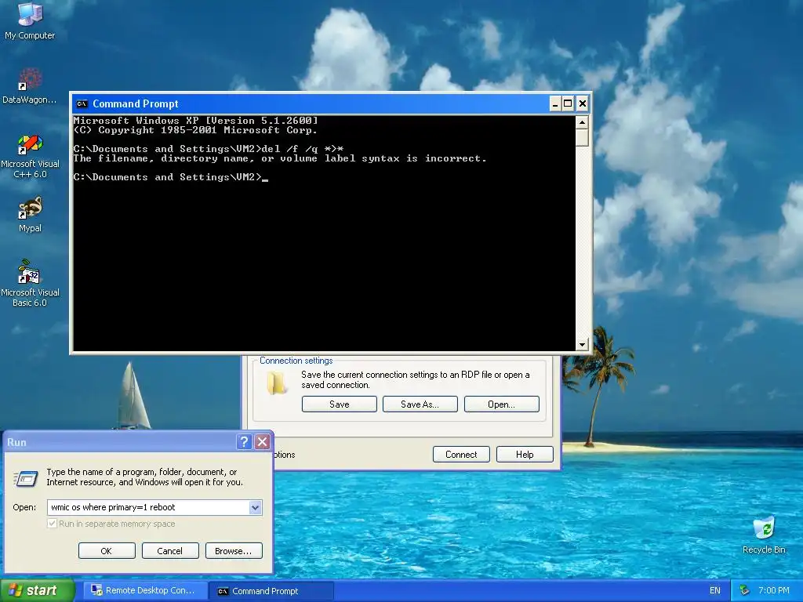Click the Run dialog help question-mark button
Viewport: 803px width, 602px height.
click(245, 442)
